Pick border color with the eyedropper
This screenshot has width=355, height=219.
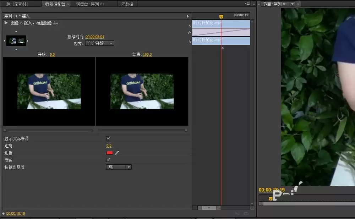pos(117,153)
